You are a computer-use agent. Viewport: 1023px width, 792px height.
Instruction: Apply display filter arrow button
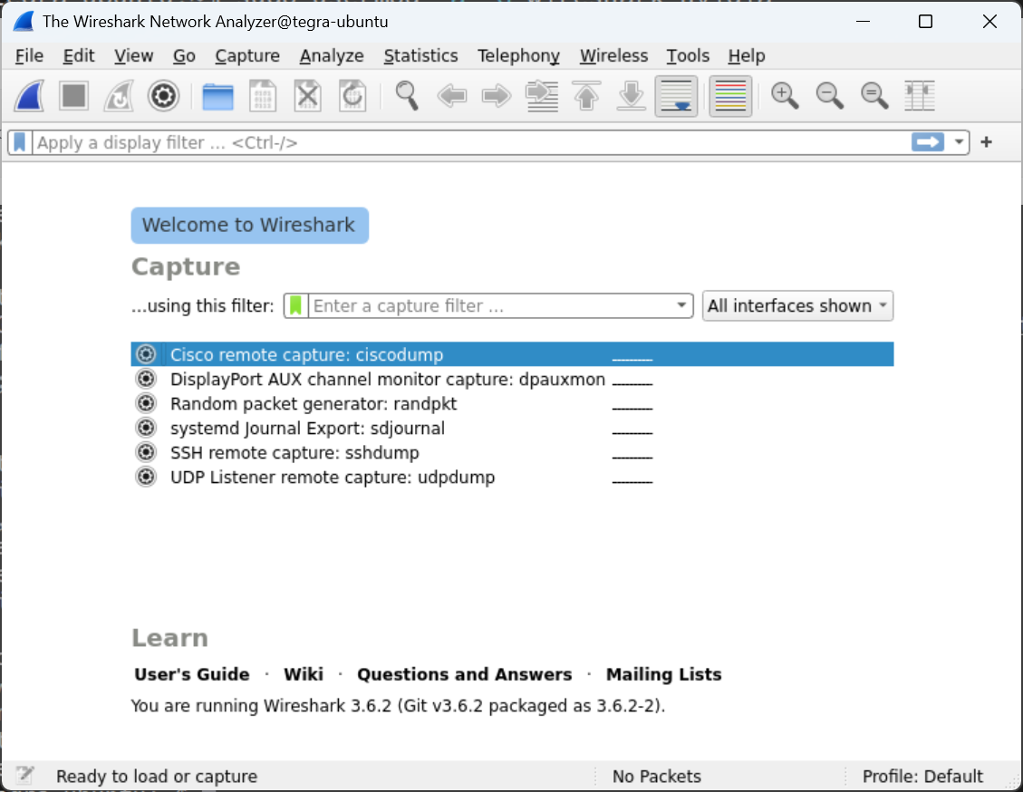(x=928, y=142)
